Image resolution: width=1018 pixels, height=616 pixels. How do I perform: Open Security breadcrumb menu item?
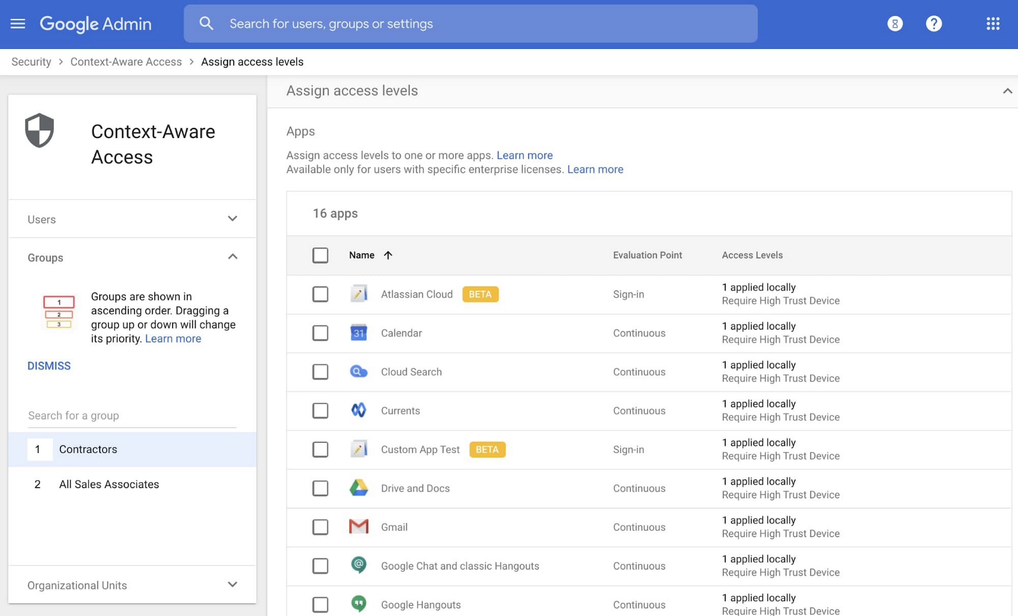[31, 62]
